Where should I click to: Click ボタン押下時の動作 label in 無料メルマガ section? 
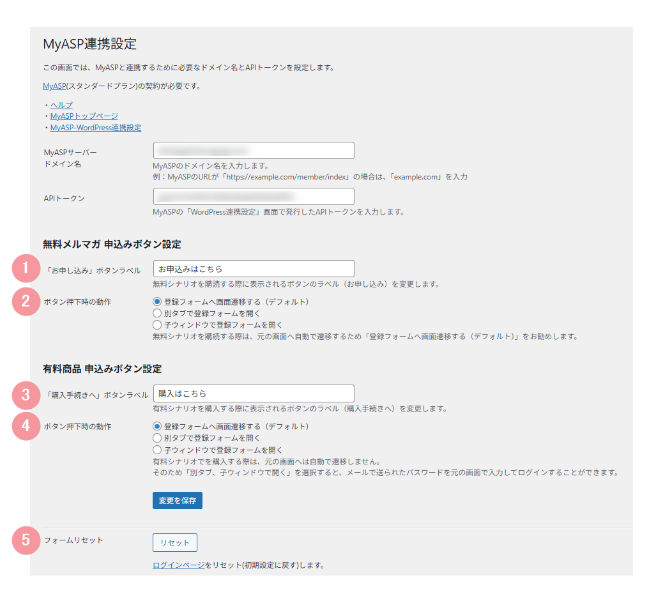77,302
